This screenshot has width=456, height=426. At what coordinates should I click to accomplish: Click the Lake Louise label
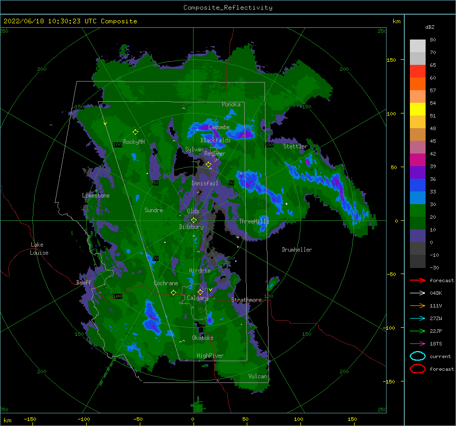coord(39,249)
